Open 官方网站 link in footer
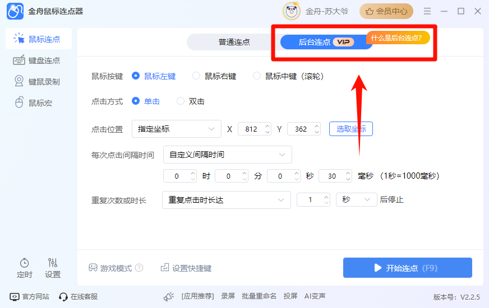This screenshot has height=308, width=489. 30,296
